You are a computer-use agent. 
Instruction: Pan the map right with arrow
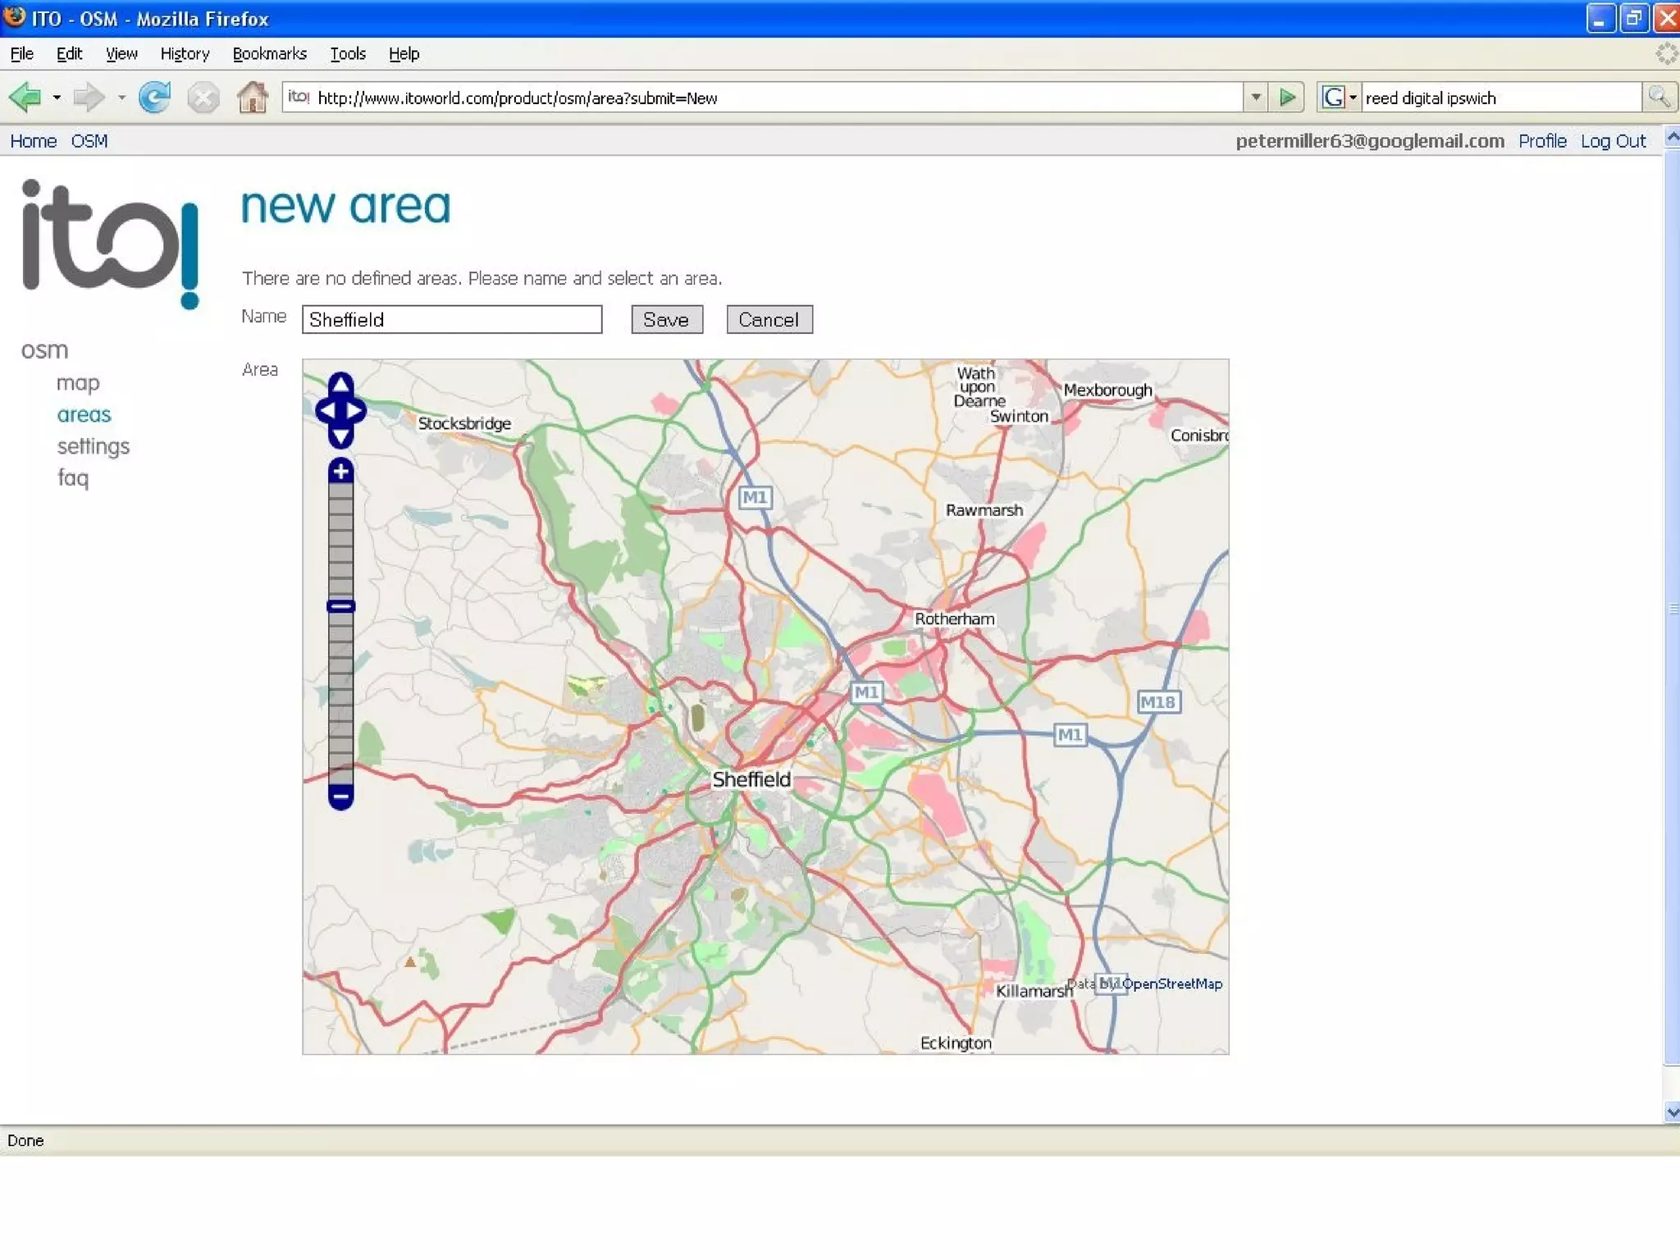click(x=356, y=410)
